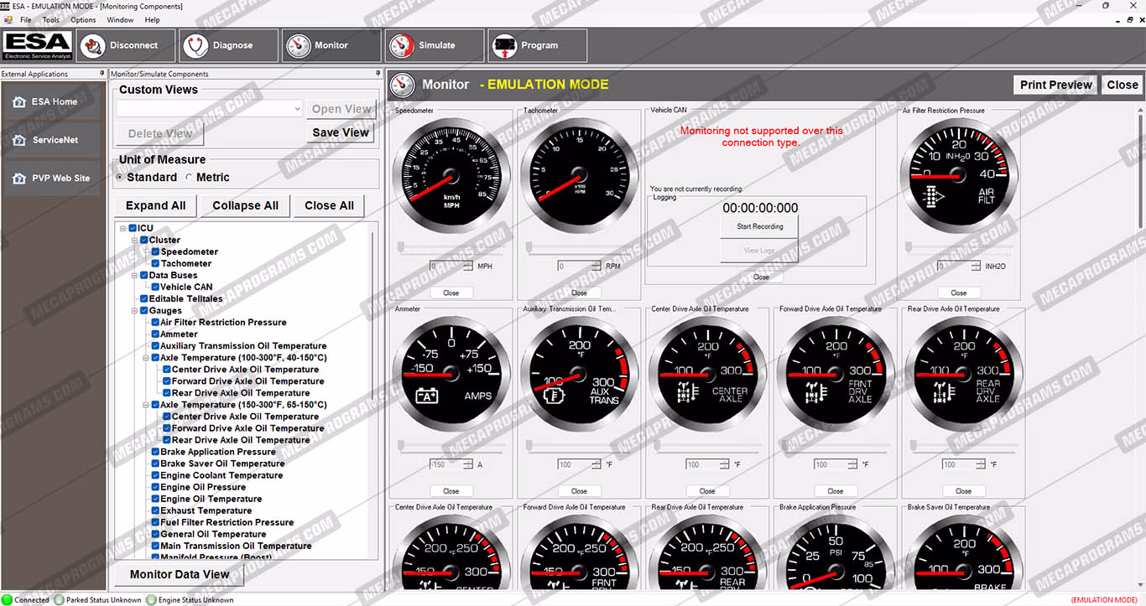Click the Speedometer value slider
The image size is (1146, 606).
pyautogui.click(x=451, y=247)
